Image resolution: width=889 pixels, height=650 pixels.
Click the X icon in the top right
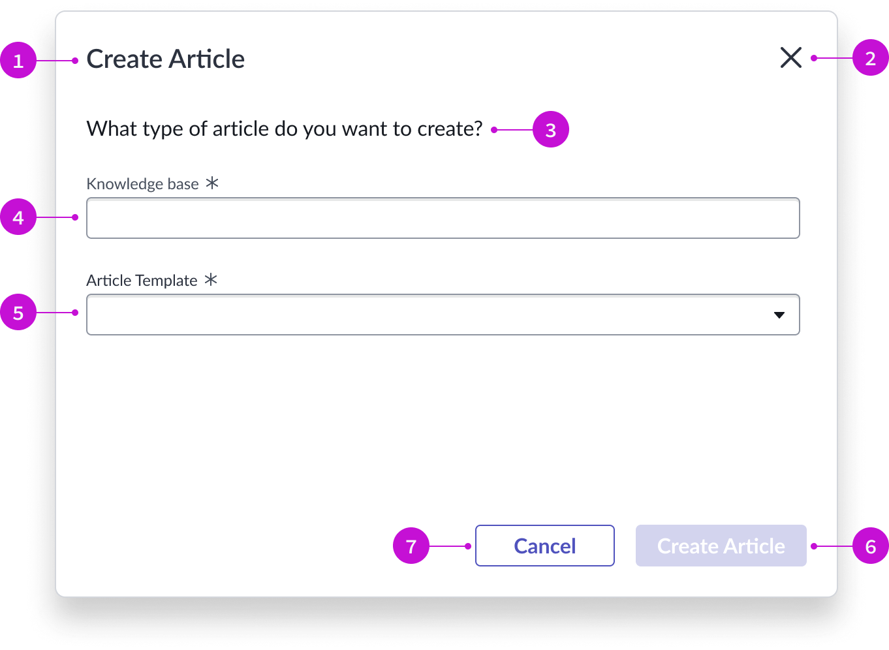click(x=790, y=57)
